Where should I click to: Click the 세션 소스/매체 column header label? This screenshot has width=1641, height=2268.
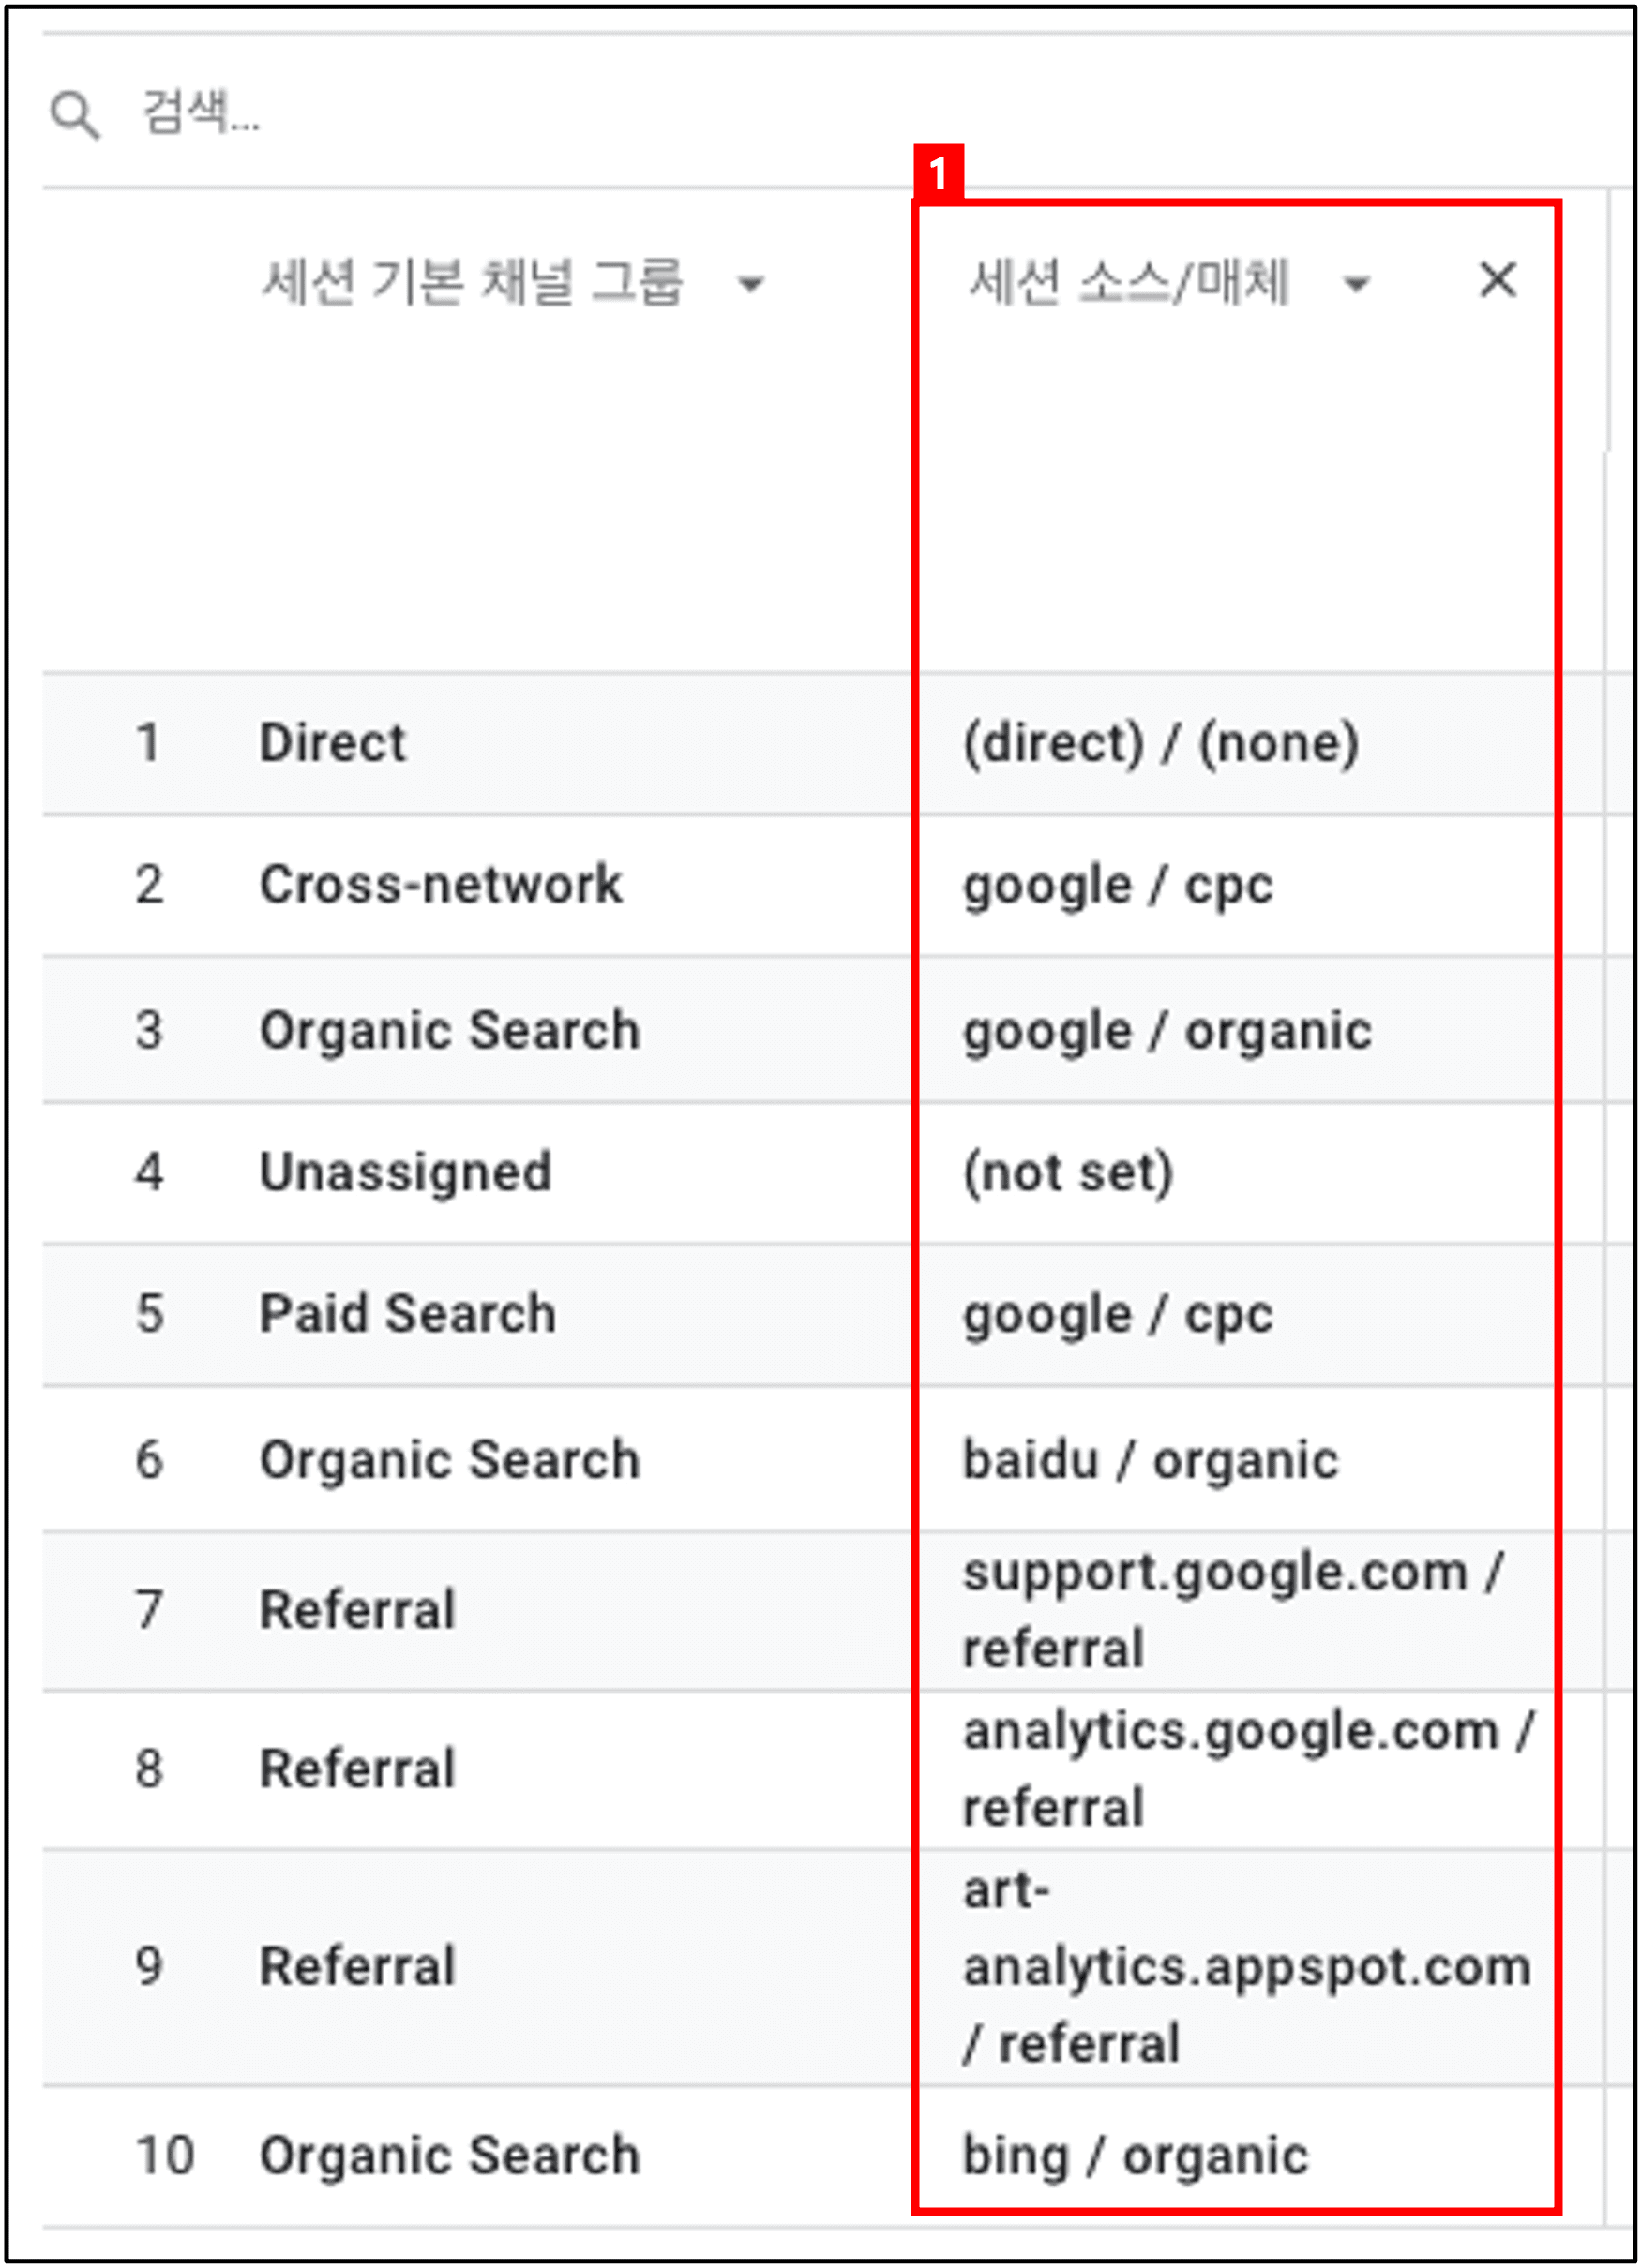point(1129,282)
